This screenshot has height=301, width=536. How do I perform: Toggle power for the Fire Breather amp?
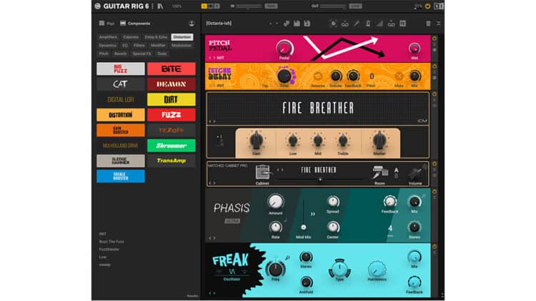pyautogui.click(x=435, y=94)
